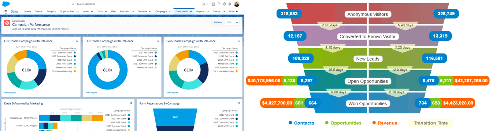Open the help question mark icon
This screenshot has height=131, width=492.
pyautogui.click(x=219, y=4)
